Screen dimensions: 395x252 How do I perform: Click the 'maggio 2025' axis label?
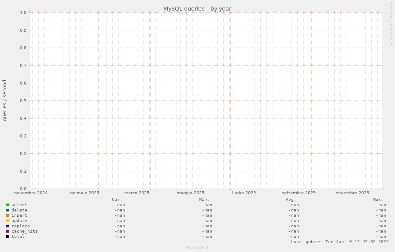tap(190, 193)
